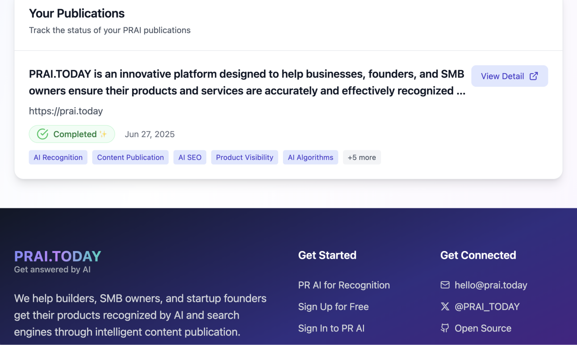
Task: Open the @PRAI_TODAY profile link
Action: point(487,307)
